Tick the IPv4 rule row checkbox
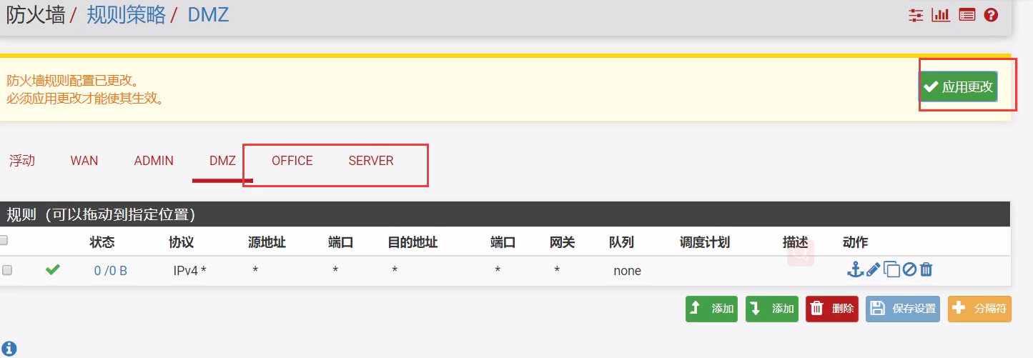 point(7,270)
